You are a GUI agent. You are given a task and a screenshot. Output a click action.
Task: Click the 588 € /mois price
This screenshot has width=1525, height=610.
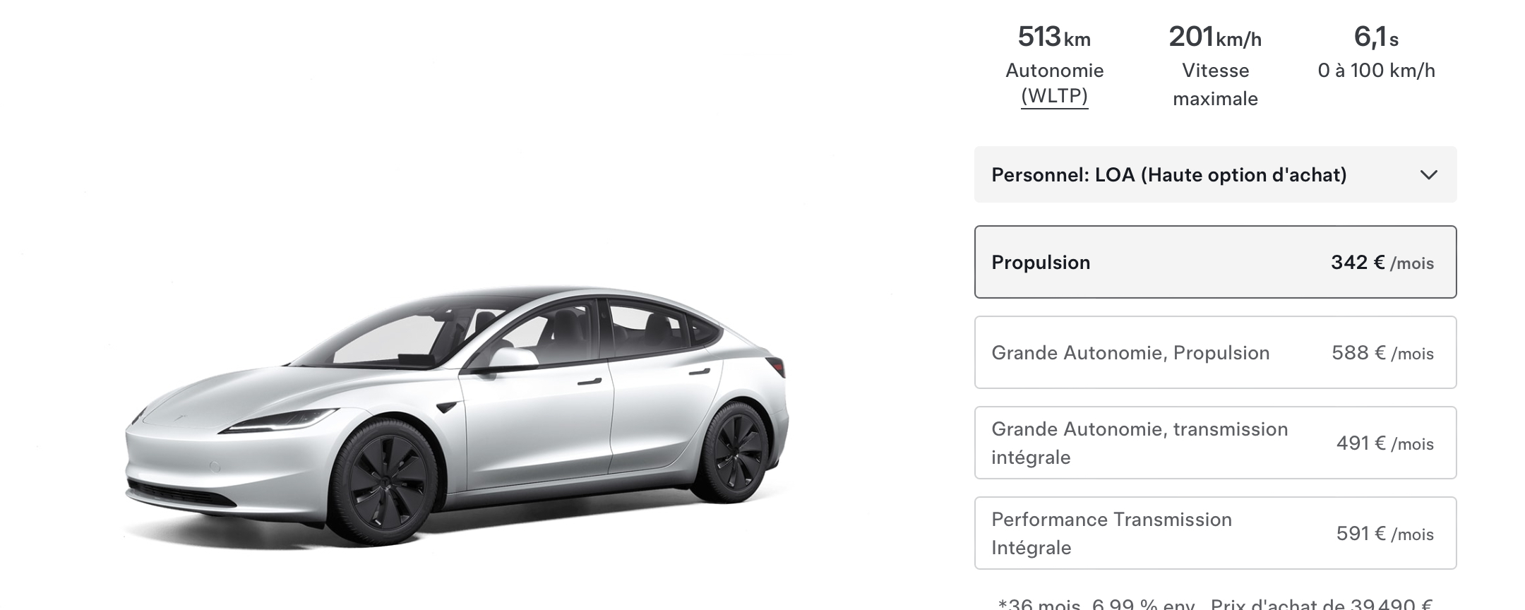[1382, 353]
